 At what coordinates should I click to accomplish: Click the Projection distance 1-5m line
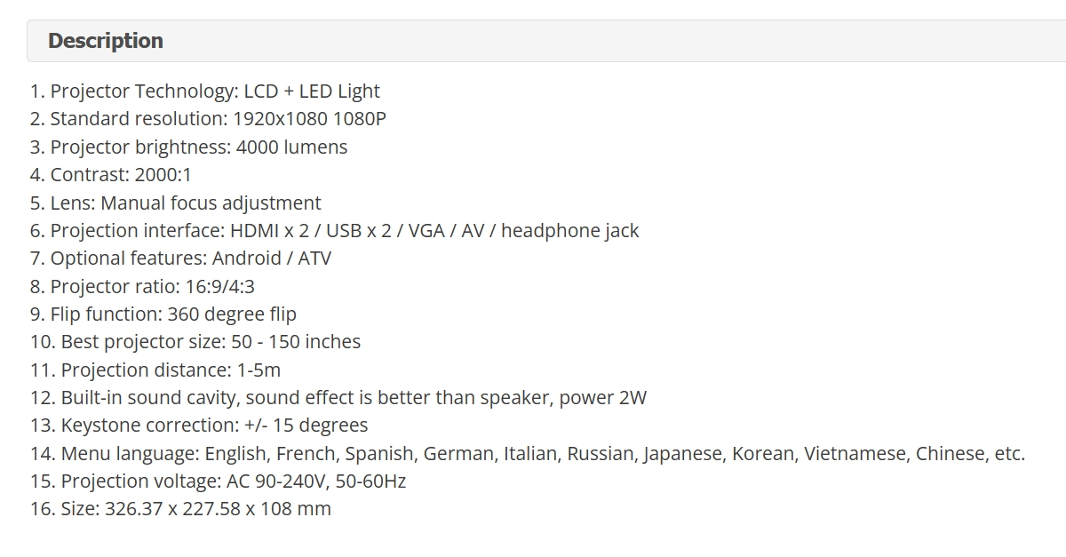[155, 370]
